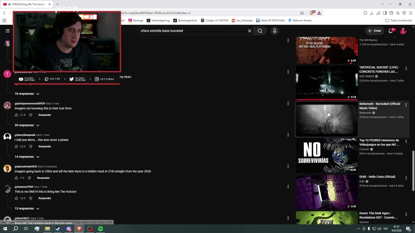This screenshot has height=233, width=415.
Task: Dislike the @emarosa7068 comment
Action: click(31, 198)
